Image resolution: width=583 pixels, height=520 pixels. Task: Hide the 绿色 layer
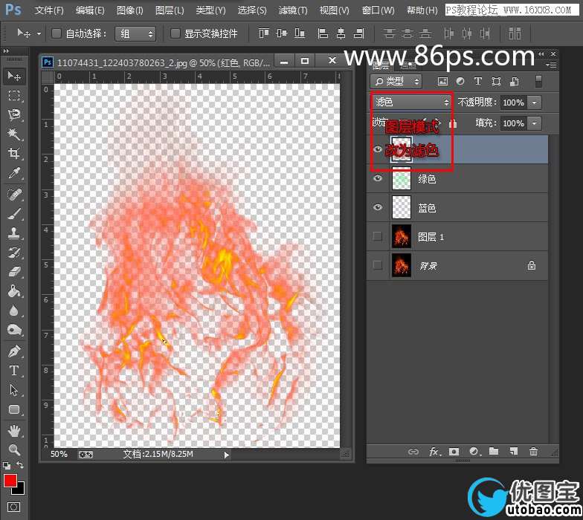click(x=378, y=178)
